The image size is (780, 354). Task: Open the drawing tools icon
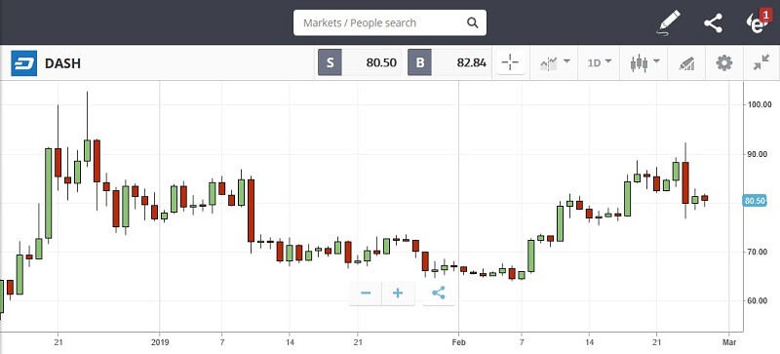(x=686, y=63)
